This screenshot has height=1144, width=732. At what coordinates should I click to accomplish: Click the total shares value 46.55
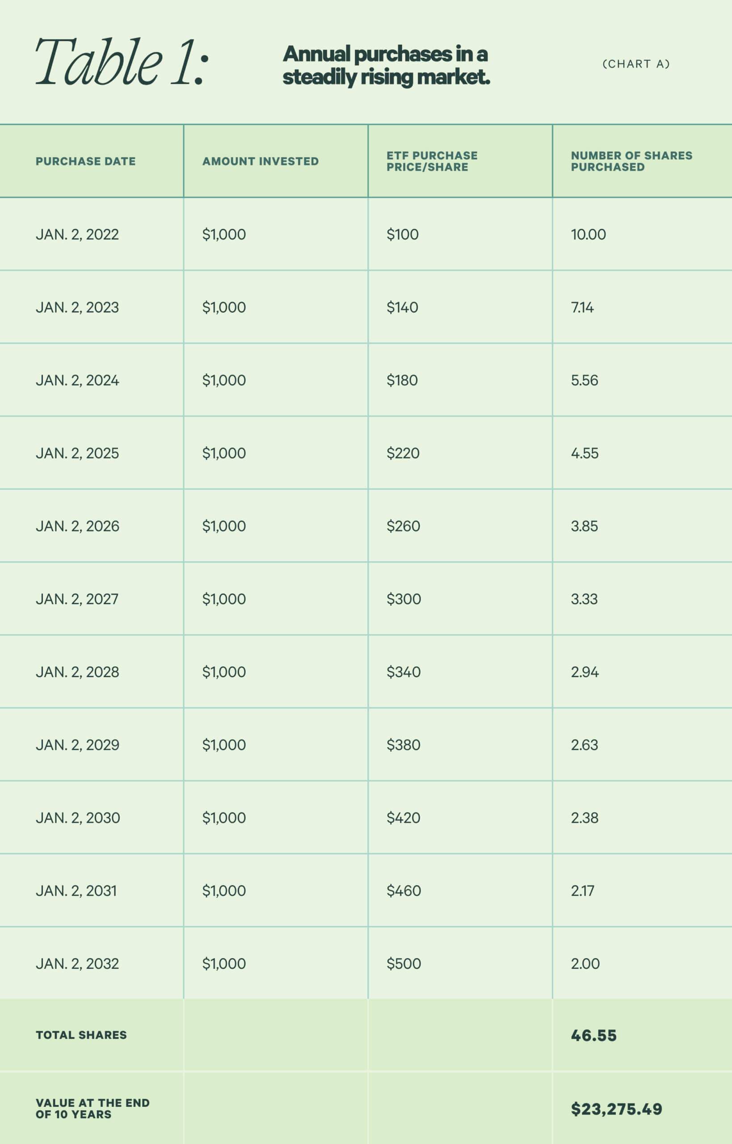593,1035
